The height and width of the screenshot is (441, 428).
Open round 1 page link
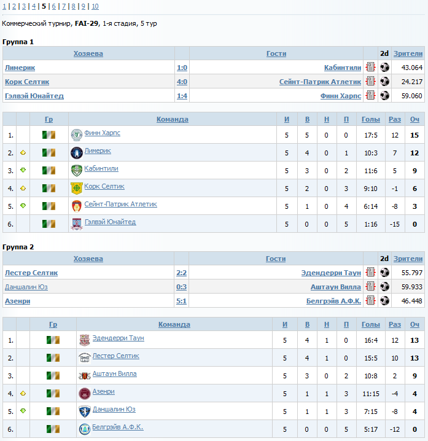(4, 6)
